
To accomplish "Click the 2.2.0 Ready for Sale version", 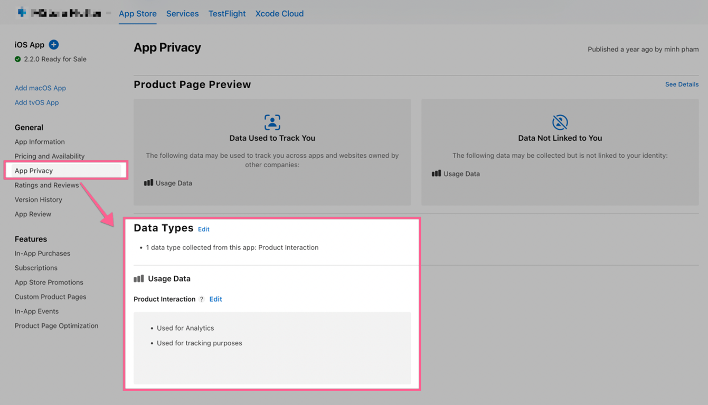I will click(55, 59).
